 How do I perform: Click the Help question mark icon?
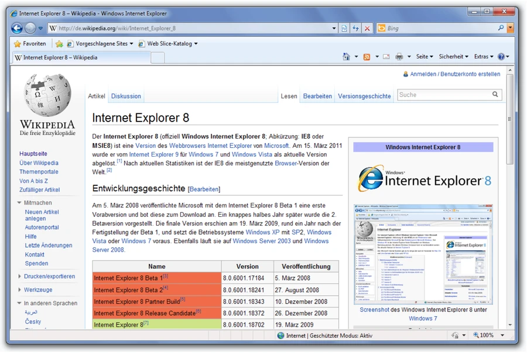[501, 57]
